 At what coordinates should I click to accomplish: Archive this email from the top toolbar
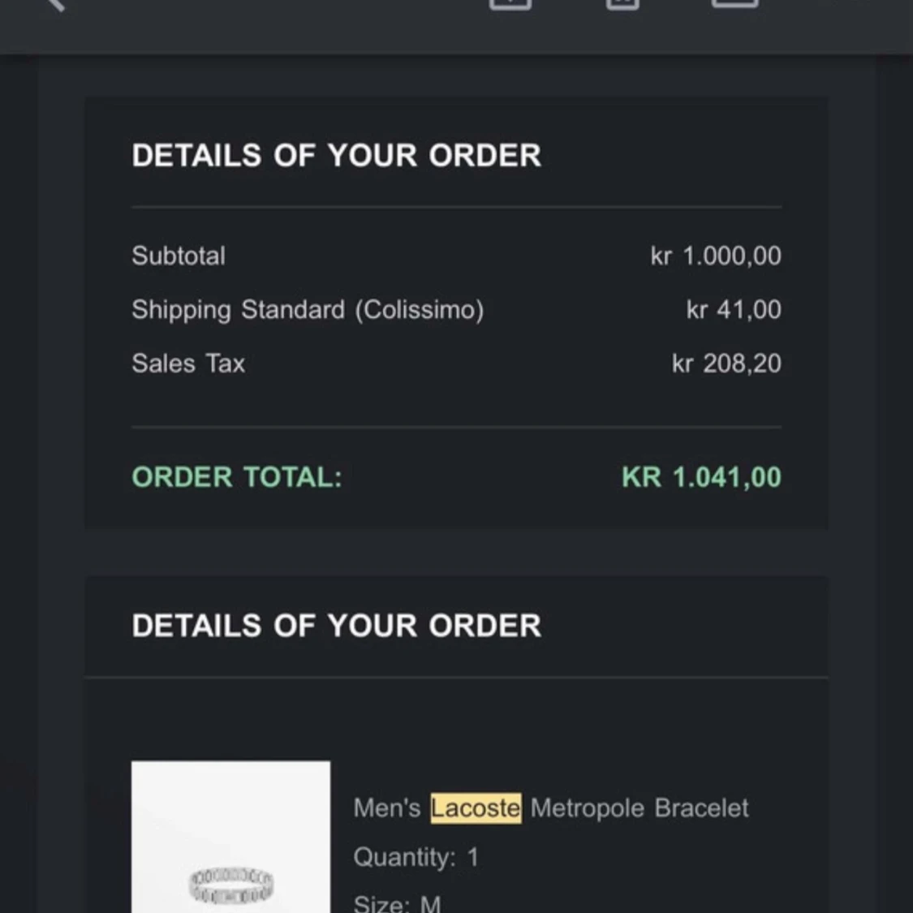[x=510, y=3]
